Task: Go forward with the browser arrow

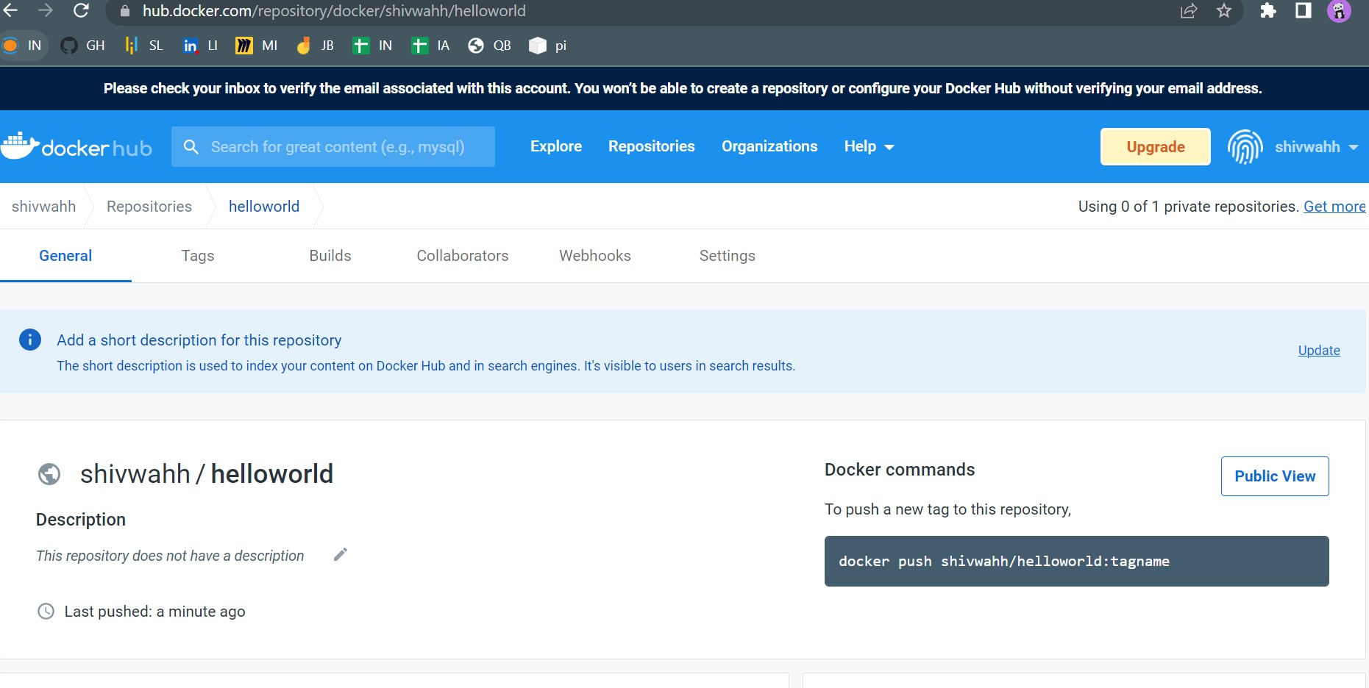Action: [x=46, y=10]
